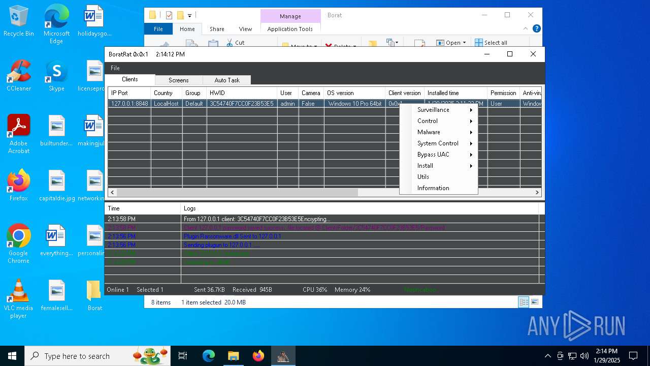Sort by HWID column header
The width and height of the screenshot is (650, 366).
tap(242, 93)
